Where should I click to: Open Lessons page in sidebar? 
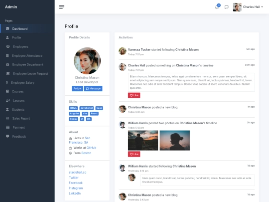coord(27,100)
